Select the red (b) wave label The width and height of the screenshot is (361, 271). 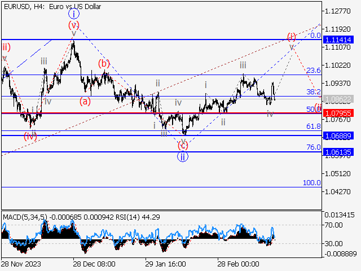104,63
